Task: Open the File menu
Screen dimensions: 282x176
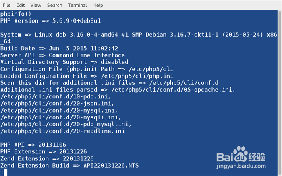Action: pyautogui.click(x=6, y=5)
